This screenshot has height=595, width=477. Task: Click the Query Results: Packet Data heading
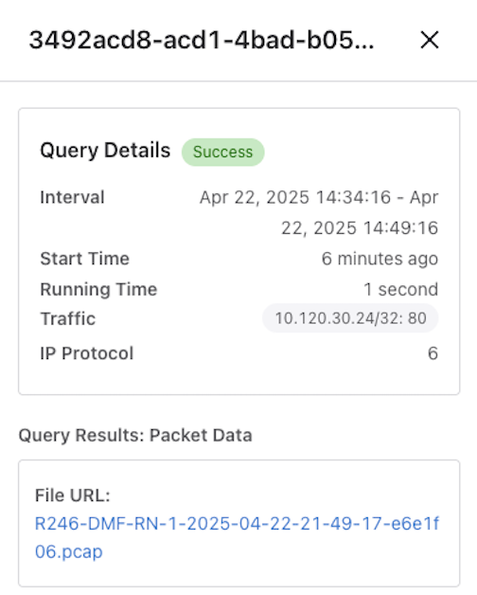coord(135,435)
